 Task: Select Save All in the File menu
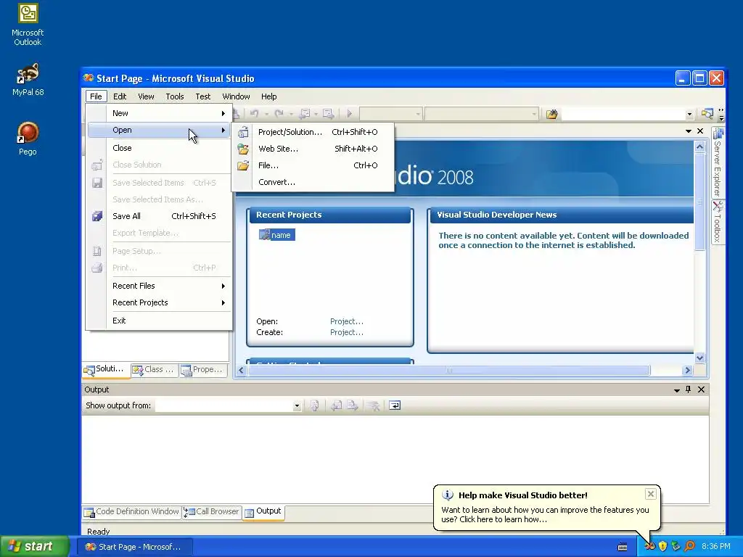point(160,216)
